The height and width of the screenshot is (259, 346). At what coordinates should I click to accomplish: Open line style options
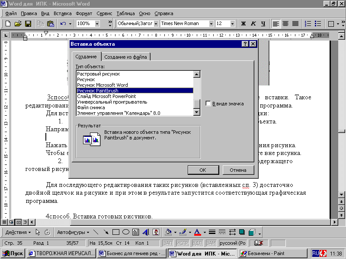[x=212, y=232]
